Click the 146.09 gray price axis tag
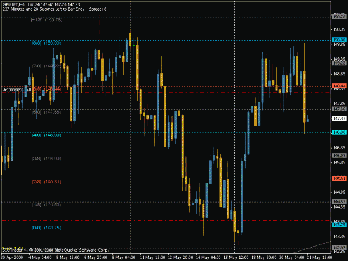 point(339,155)
